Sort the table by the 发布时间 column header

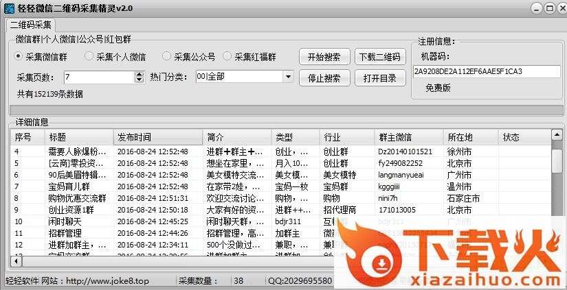[158, 138]
